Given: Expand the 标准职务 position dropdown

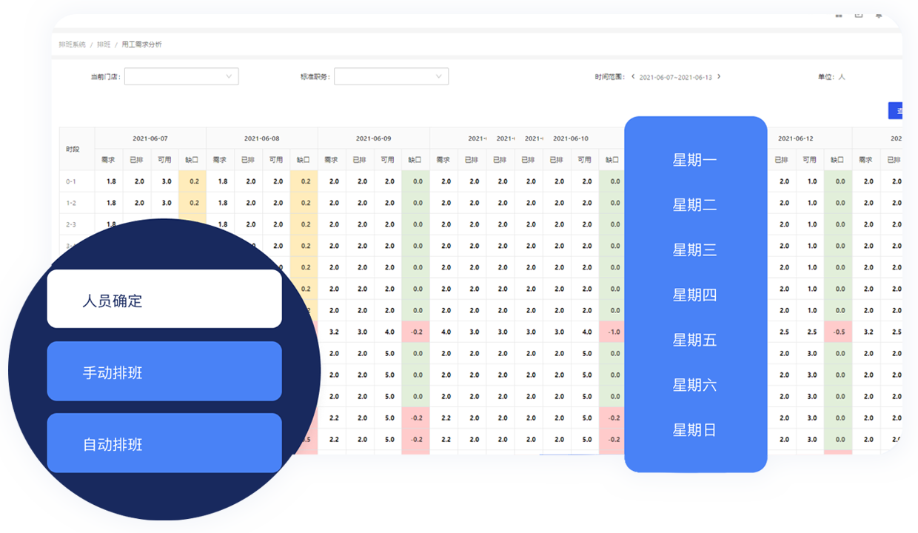Looking at the screenshot, I should point(391,76).
